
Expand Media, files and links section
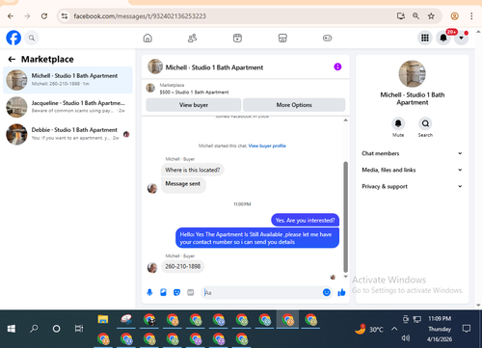click(412, 170)
